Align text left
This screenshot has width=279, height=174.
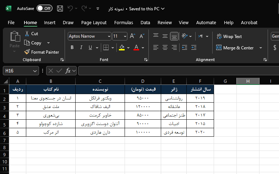pyautogui.click(x=156, y=48)
